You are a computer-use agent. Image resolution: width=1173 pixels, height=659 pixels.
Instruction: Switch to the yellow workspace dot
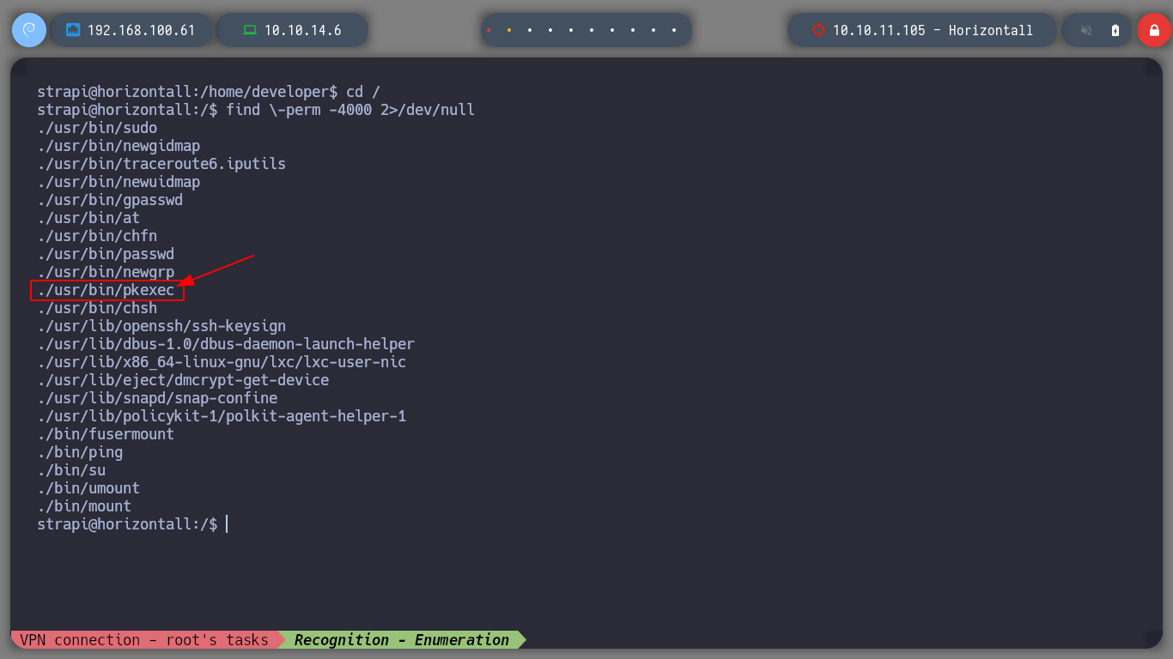pyautogui.click(x=509, y=30)
